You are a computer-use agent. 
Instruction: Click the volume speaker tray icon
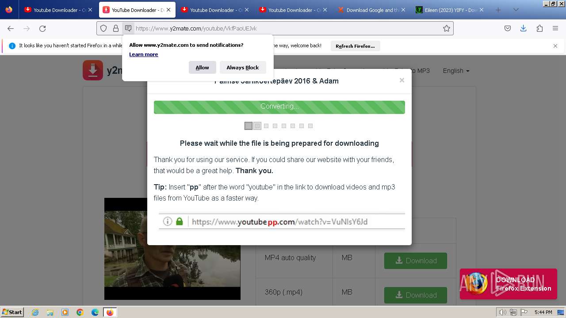click(502, 312)
